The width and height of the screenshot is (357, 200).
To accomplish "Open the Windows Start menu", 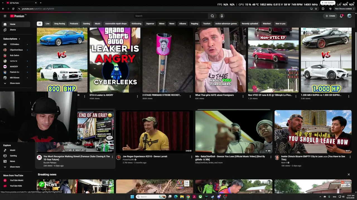I will (x=132, y=197).
